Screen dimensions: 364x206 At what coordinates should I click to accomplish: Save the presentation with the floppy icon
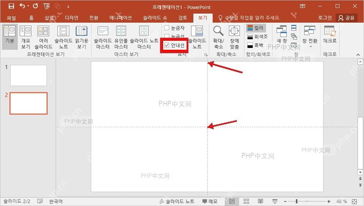click(11, 6)
